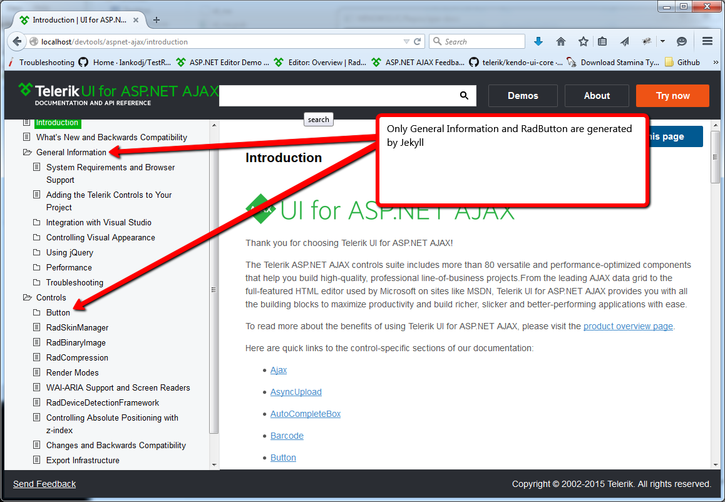
Task: Reload the page with the refresh icon
Action: click(x=418, y=41)
